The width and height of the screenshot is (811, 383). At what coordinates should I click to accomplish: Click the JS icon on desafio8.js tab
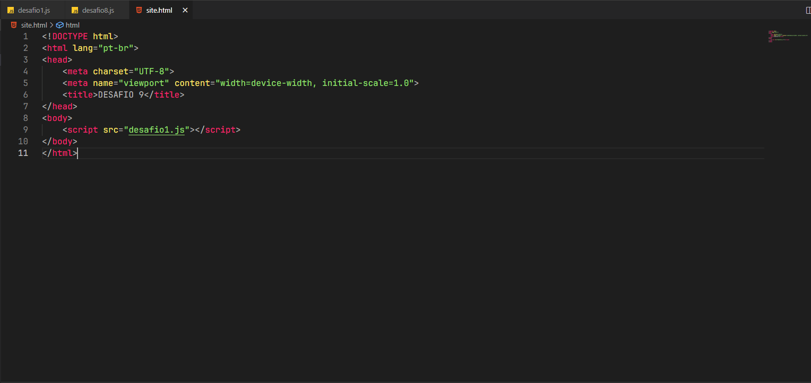(75, 10)
